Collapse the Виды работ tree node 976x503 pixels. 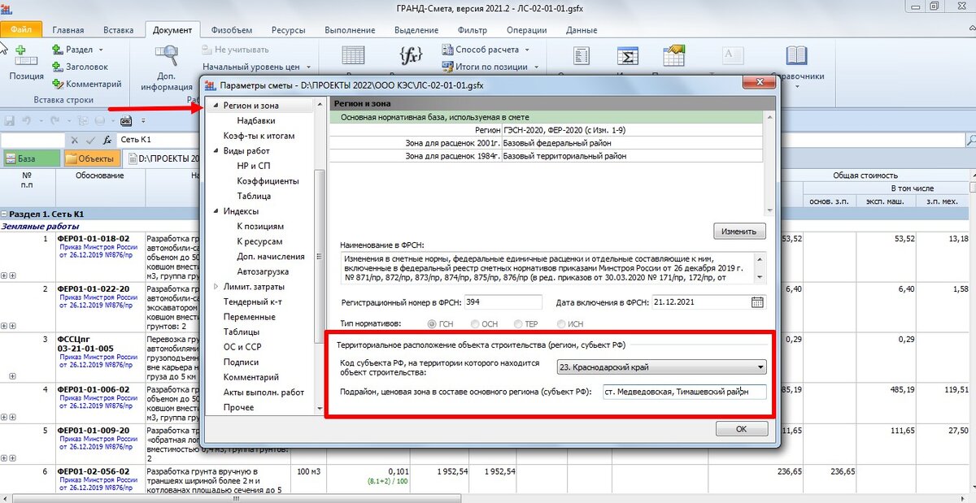pyautogui.click(x=216, y=151)
